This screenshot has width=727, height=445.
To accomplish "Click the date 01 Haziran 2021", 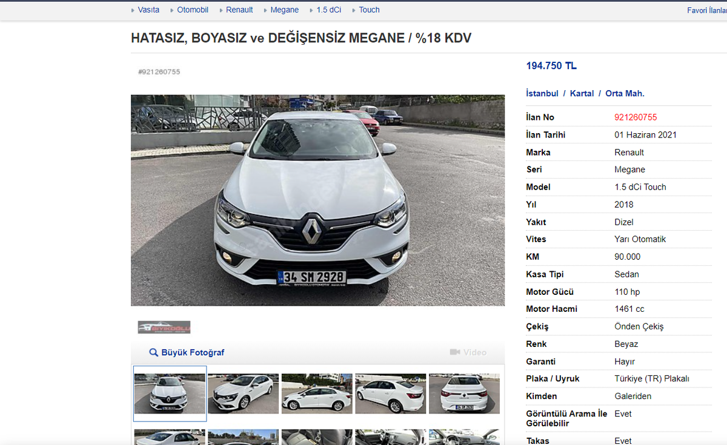I will (646, 135).
